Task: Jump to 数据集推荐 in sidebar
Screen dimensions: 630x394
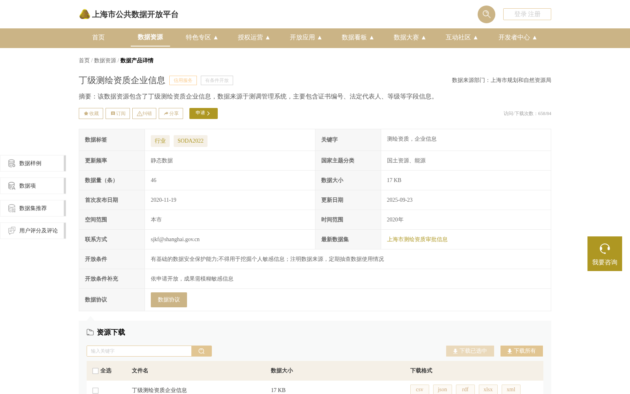Action: pyautogui.click(x=33, y=208)
